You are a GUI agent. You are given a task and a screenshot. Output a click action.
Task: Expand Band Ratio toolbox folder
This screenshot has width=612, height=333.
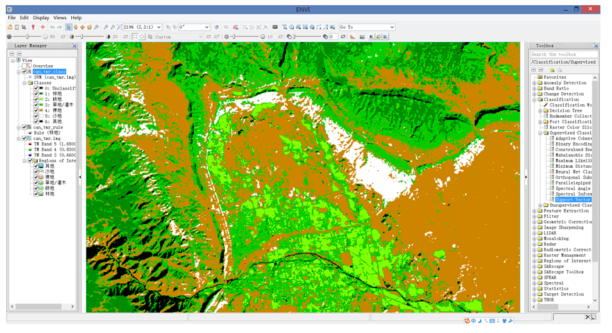pyautogui.click(x=534, y=88)
